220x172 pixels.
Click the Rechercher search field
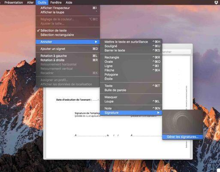(176, 52)
